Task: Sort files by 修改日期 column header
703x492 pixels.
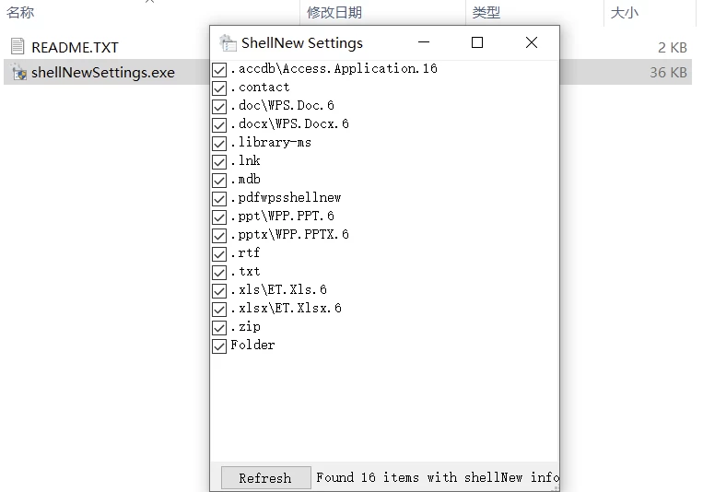Action: point(334,13)
